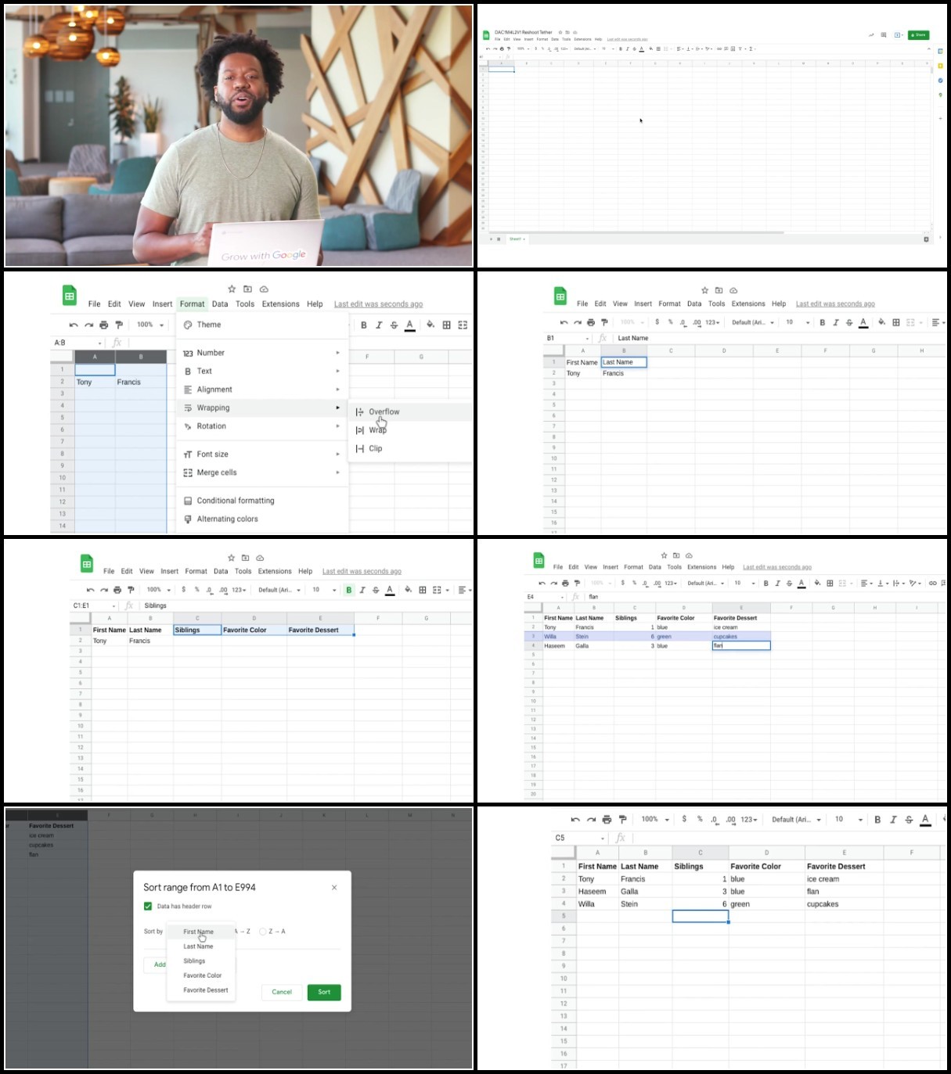
Task: Select the Z → A radio button in the Sort dialog
Action: tap(263, 931)
